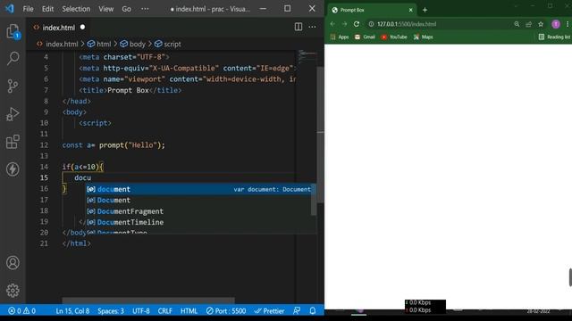
Task: Click the VS Code logo icon
Action: click(10, 8)
